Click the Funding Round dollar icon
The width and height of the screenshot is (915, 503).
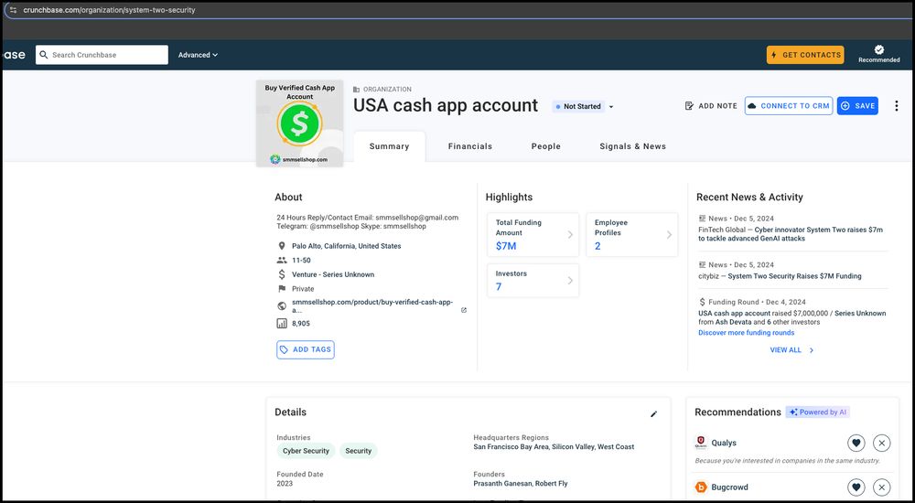[x=702, y=302]
